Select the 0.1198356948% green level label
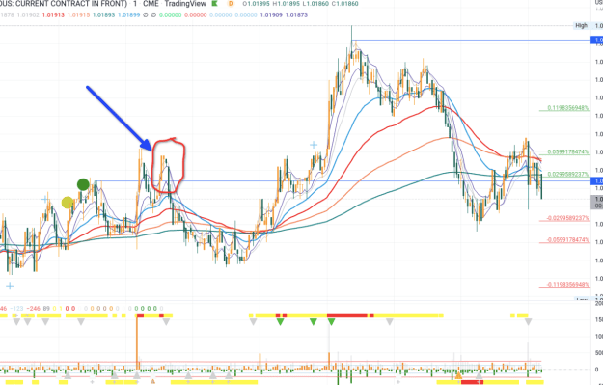Image resolution: width=603 pixels, height=385 pixels. pos(568,108)
